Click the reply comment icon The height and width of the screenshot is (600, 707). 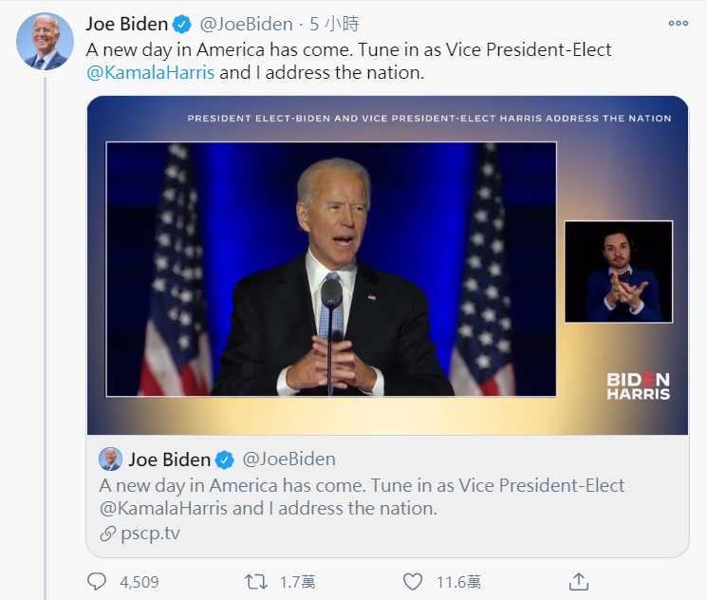97,581
